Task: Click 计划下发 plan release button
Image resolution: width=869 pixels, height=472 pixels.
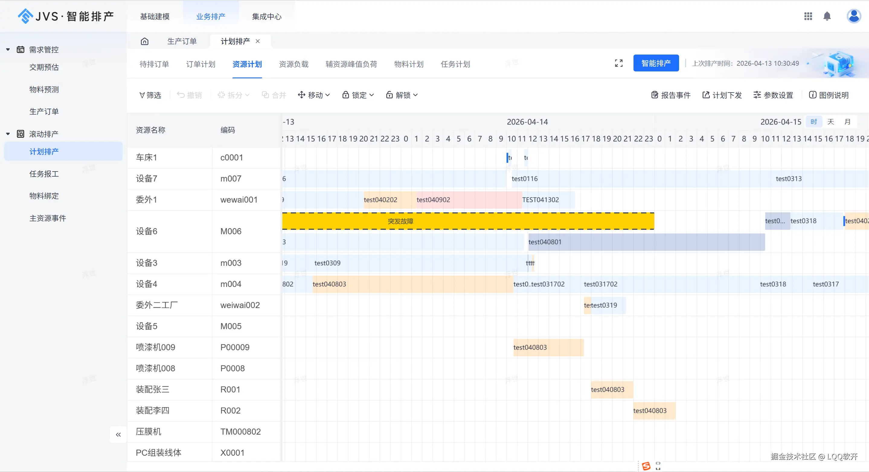Action: 722,95
